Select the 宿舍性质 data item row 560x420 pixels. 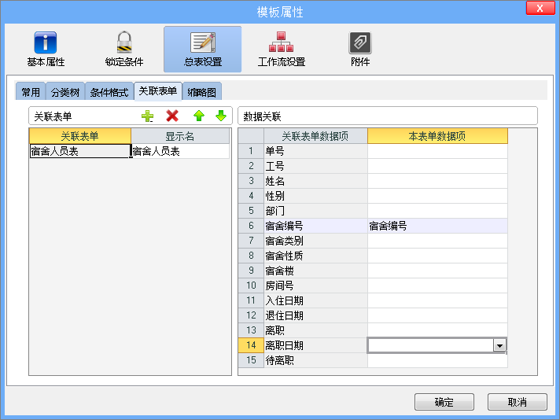[315, 256]
